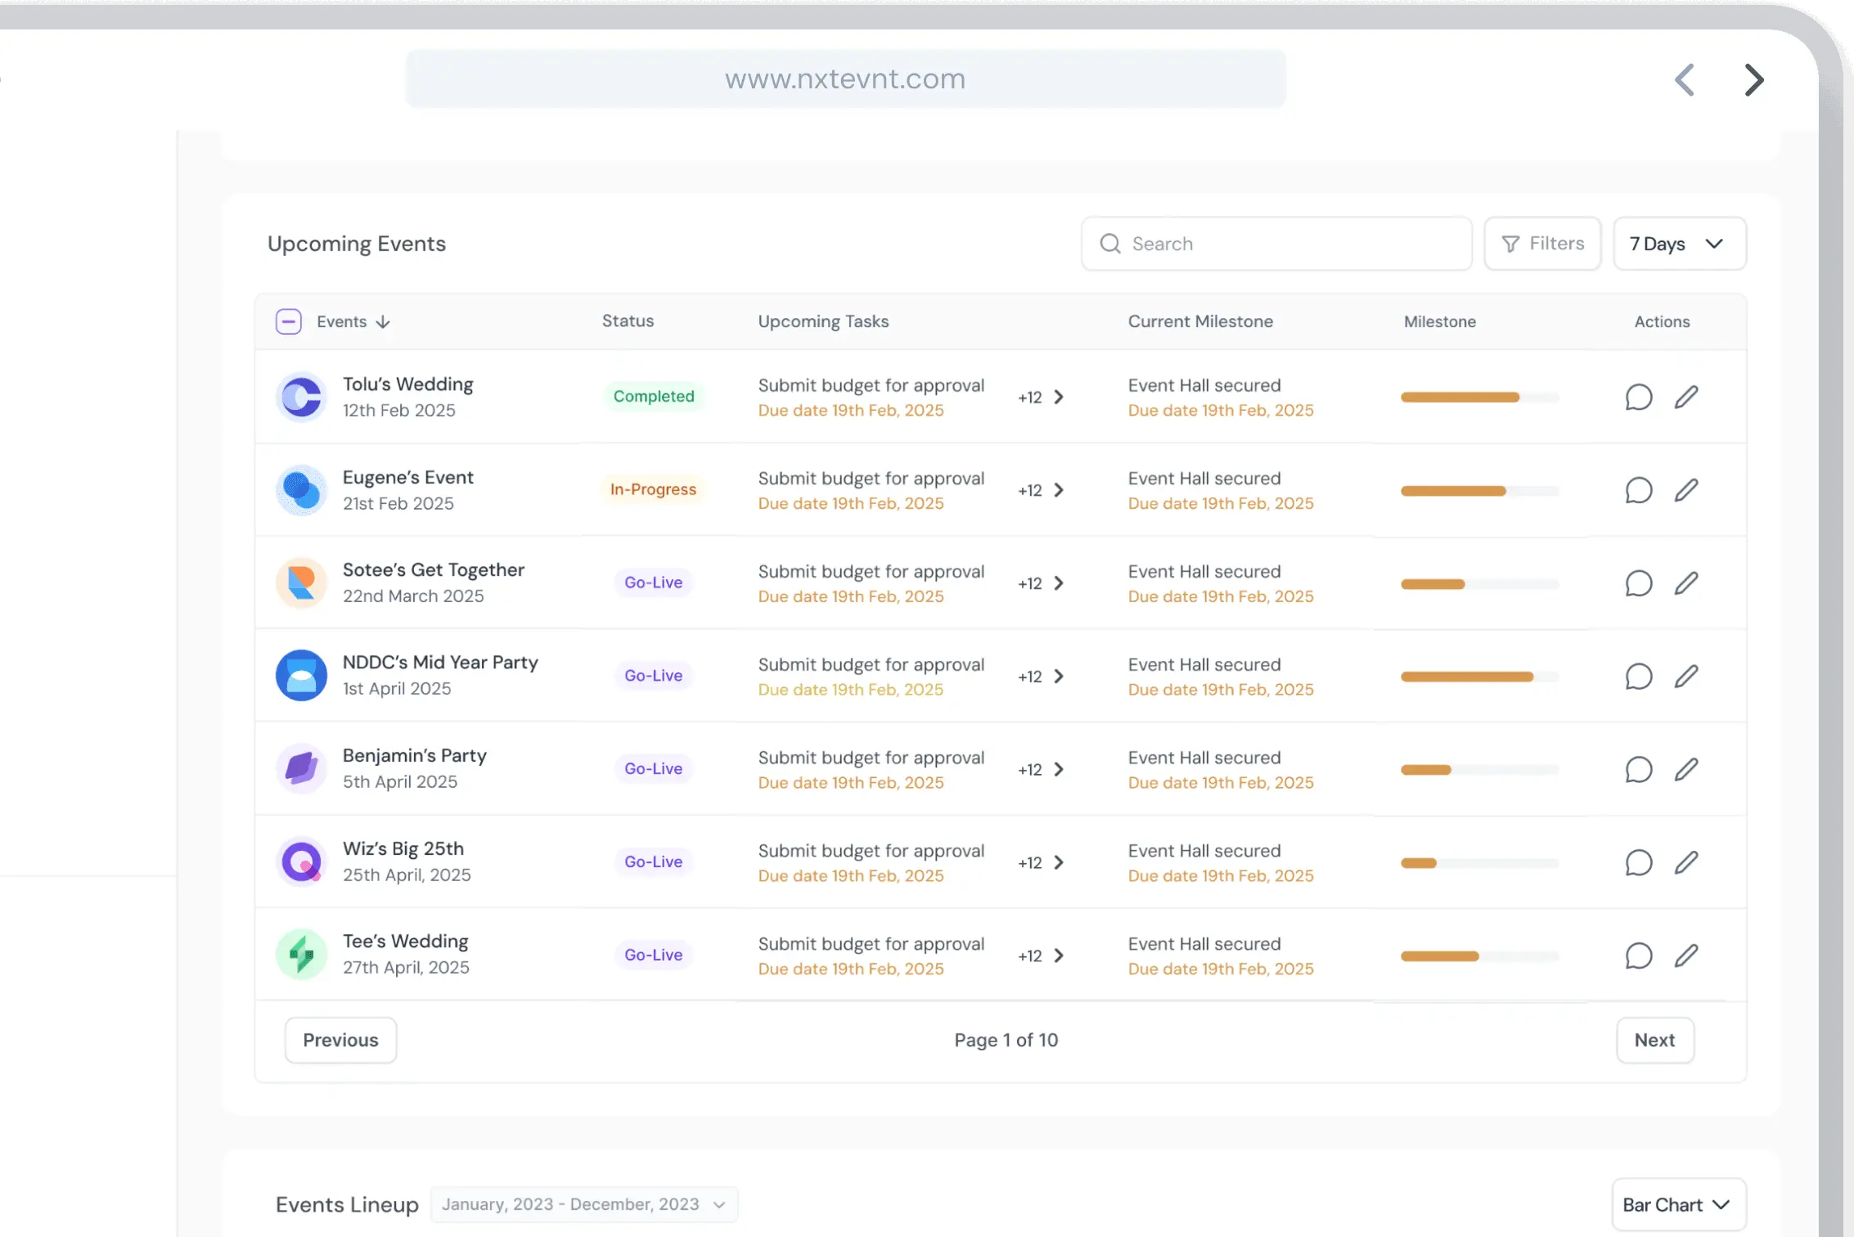Screen dimensions: 1854x1237
Task: Open the 7 Days range dropdown
Action: (x=1679, y=244)
